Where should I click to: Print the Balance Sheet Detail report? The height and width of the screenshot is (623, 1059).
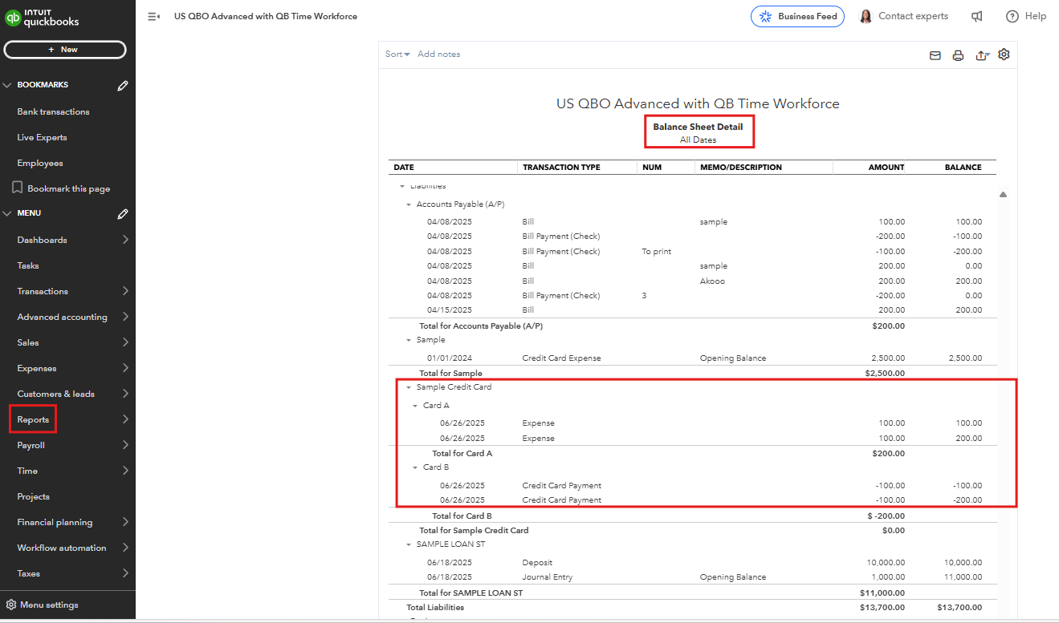point(958,55)
